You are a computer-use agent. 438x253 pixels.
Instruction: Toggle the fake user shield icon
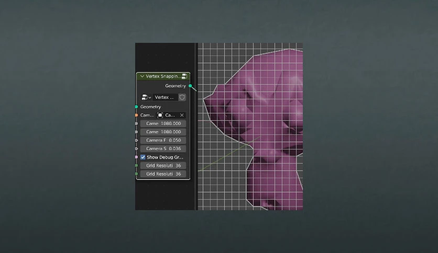[182, 97]
